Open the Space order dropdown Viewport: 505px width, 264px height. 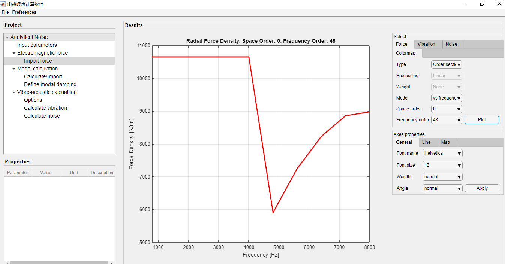tap(447, 109)
